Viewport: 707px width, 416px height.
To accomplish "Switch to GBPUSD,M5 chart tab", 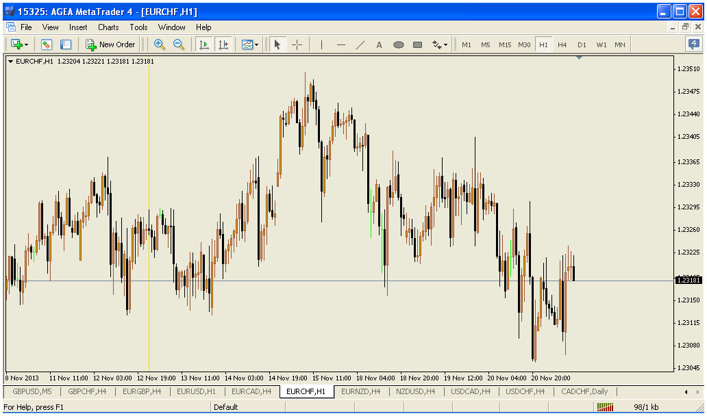I will (x=32, y=391).
